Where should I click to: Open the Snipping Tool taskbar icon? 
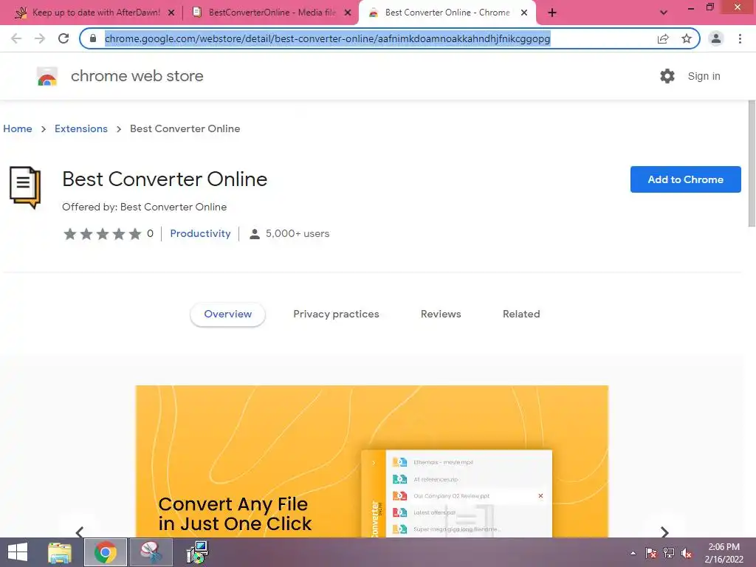tap(151, 552)
